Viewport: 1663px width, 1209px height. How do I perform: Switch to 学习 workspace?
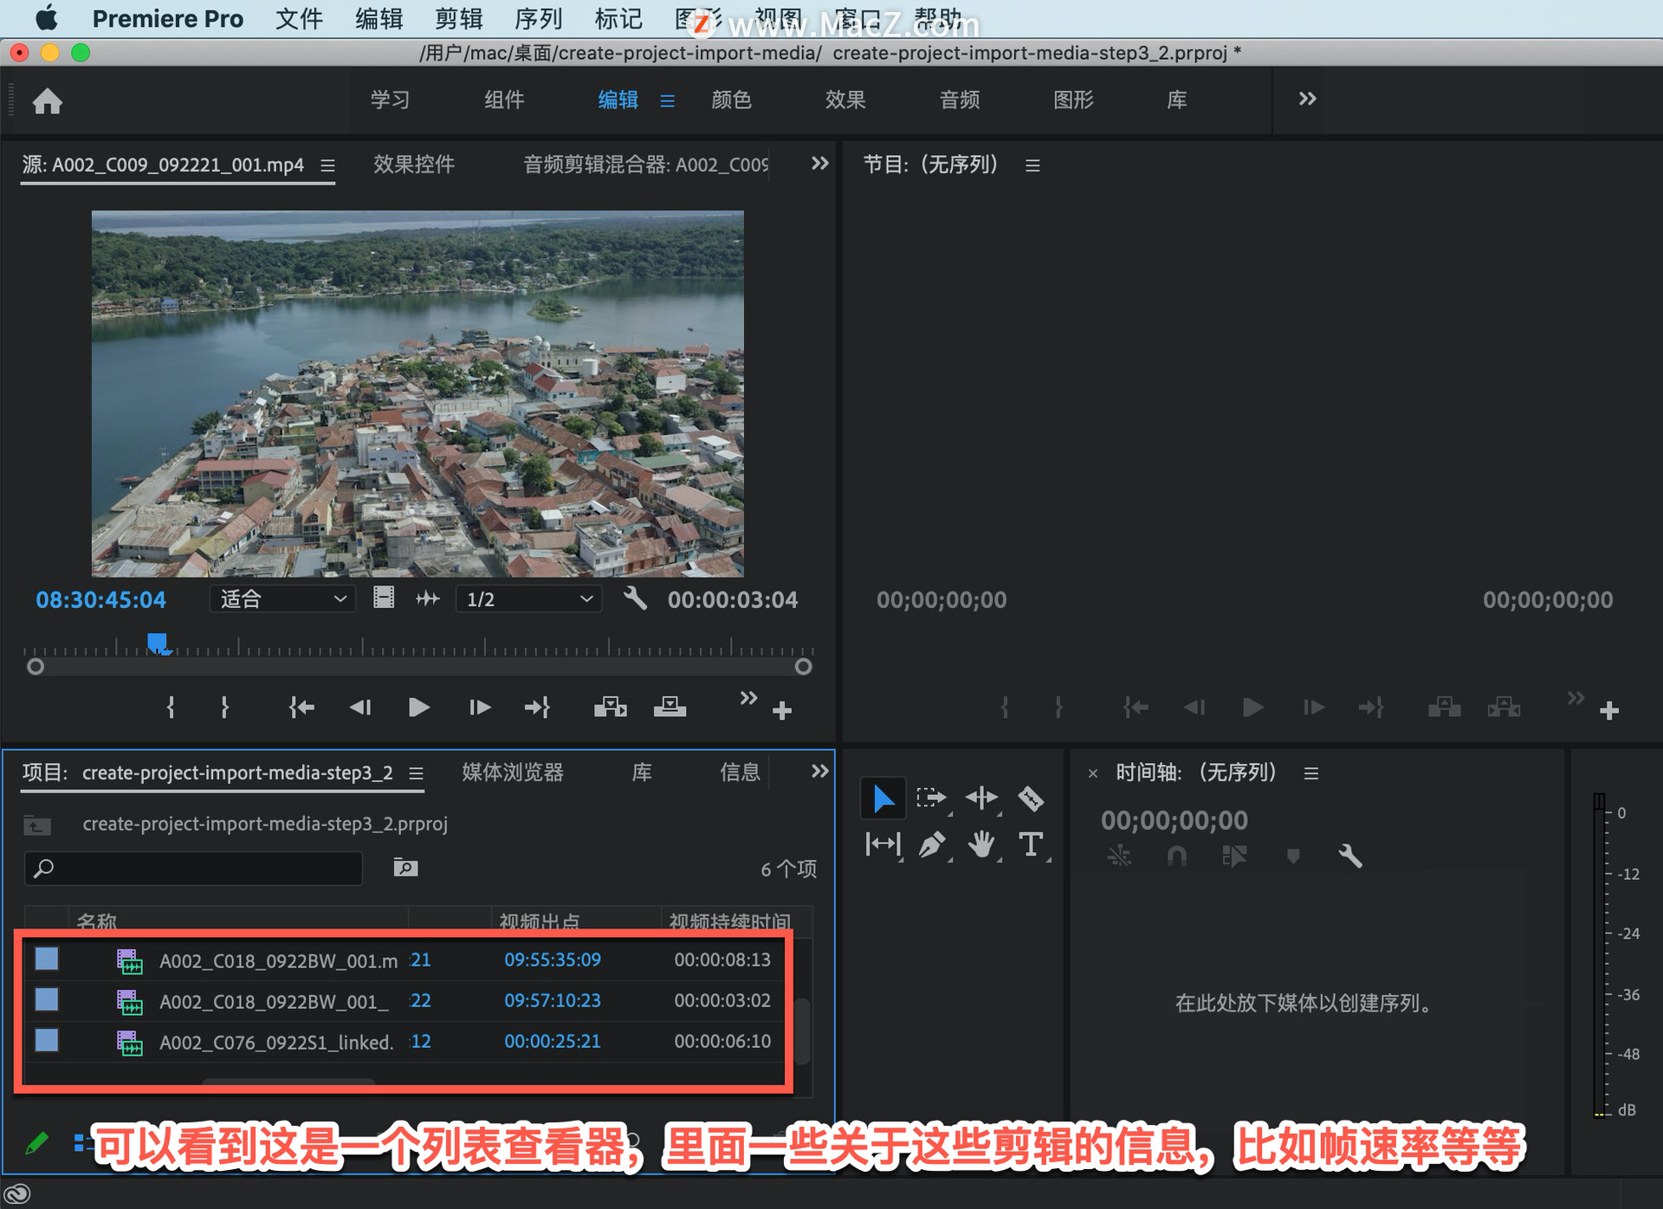tap(390, 100)
